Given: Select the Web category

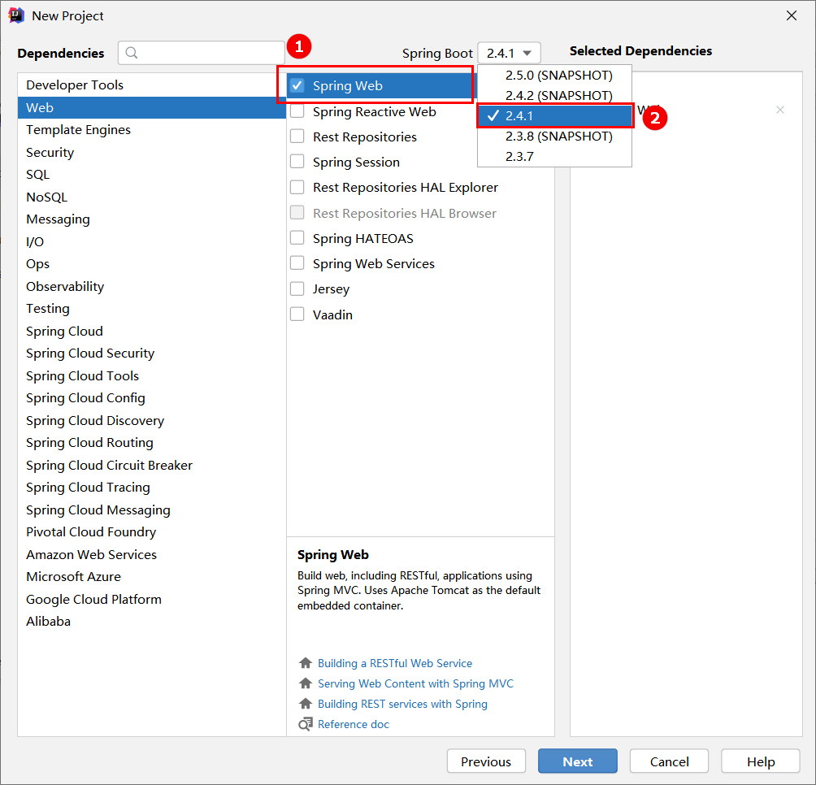Looking at the screenshot, I should point(151,108).
